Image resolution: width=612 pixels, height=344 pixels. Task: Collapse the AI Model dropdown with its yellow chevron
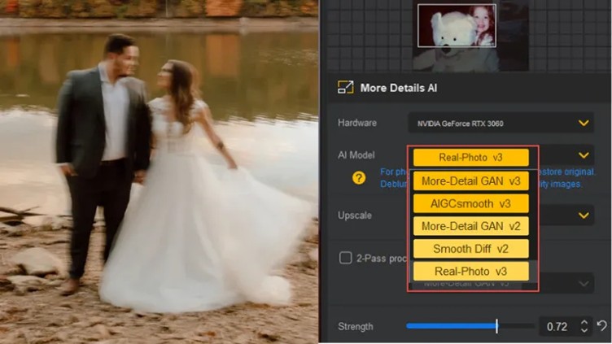tap(584, 155)
